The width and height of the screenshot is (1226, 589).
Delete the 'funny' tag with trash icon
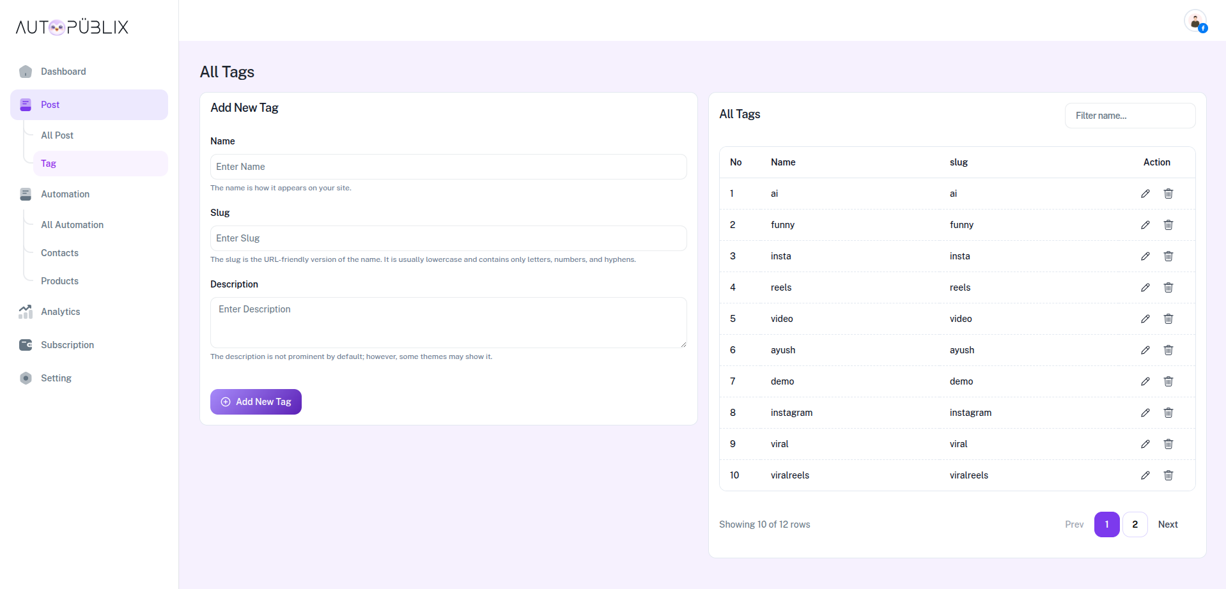[x=1168, y=225]
